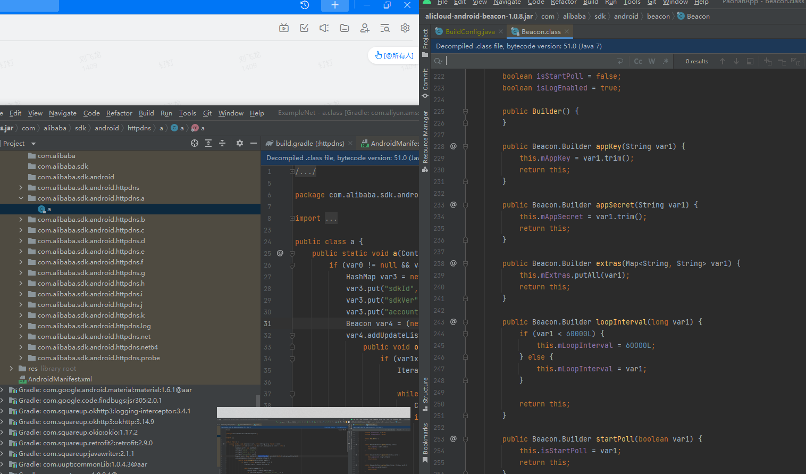806x474 pixels.
Task: Open the Structure tool window stripe button
Action: pyautogui.click(x=425, y=394)
